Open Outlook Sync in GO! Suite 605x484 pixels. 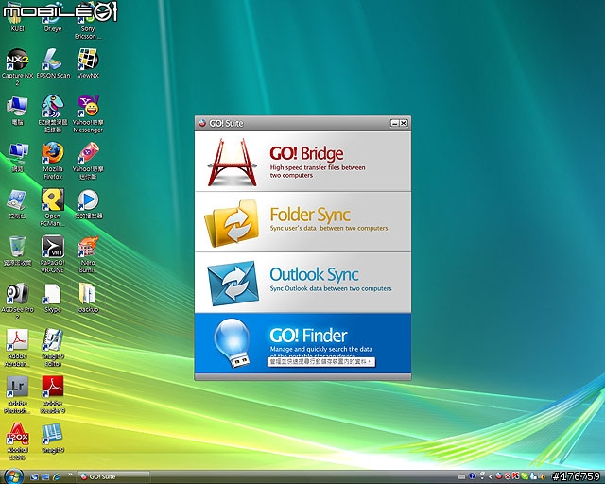tap(302, 283)
